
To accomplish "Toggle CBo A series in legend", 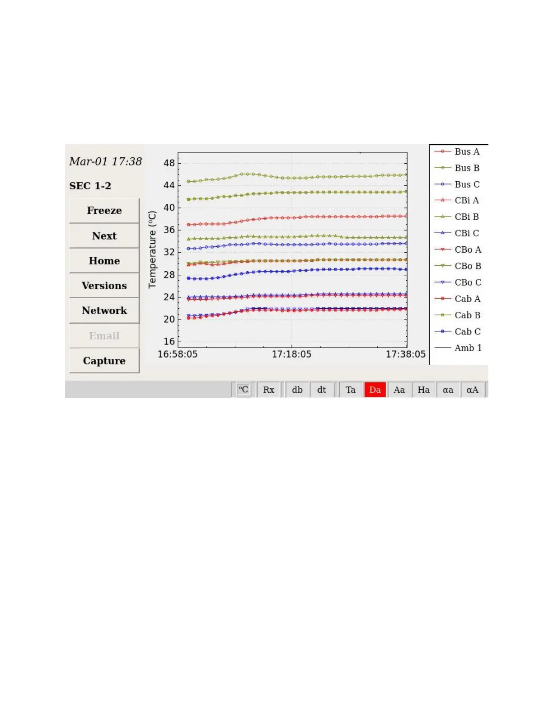I will [458, 250].
